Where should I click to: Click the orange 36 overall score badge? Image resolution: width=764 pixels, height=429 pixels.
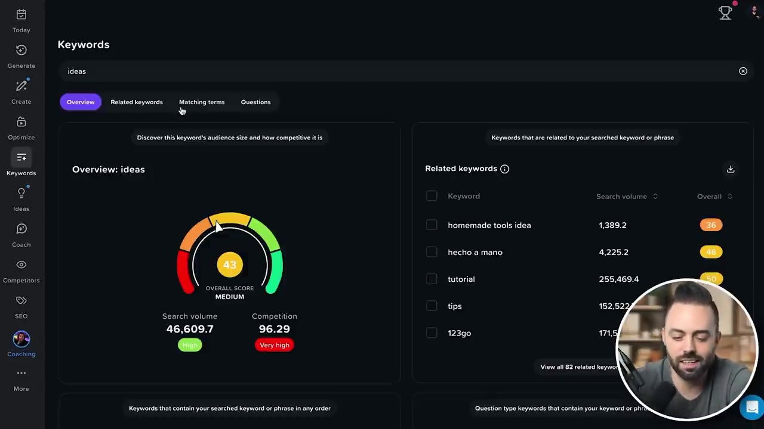711,225
